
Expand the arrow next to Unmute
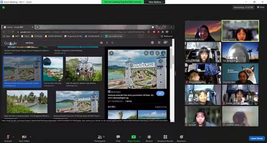coord(14,137)
